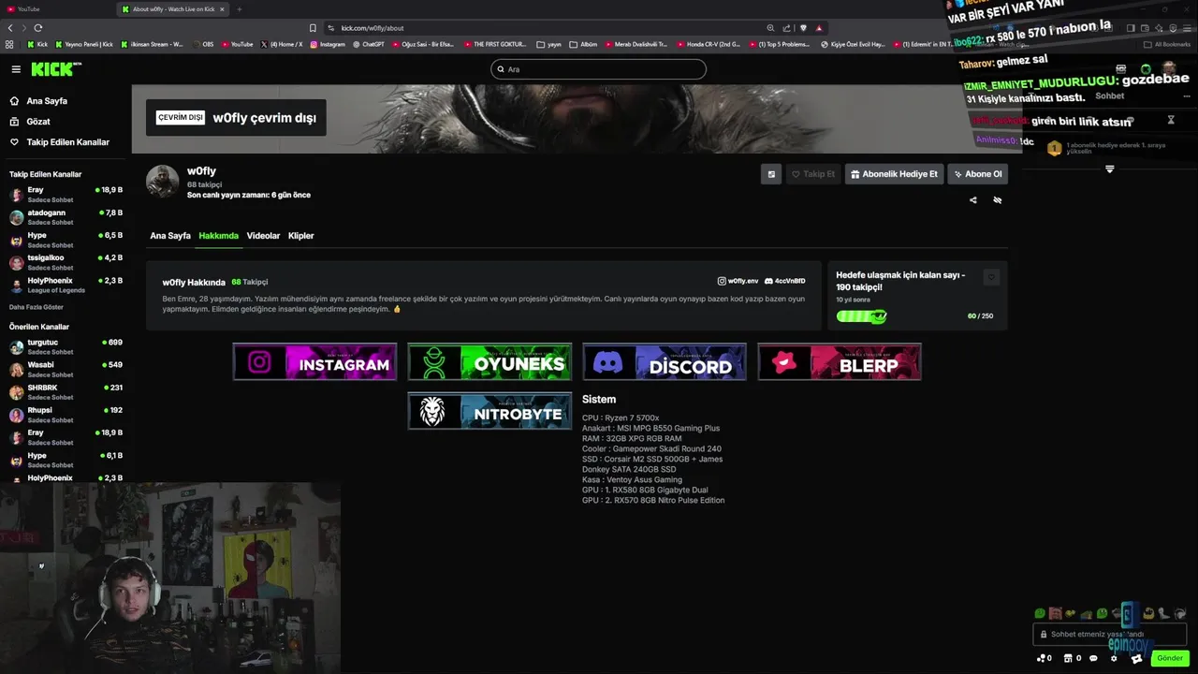Close the About w0fly browser tab

click(222, 9)
